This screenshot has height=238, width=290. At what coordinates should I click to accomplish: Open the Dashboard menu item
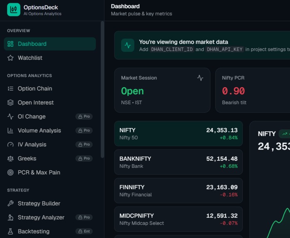pyautogui.click(x=50, y=44)
